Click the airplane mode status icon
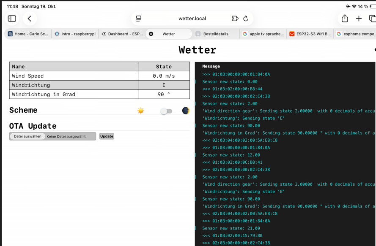The image size is (376, 246). 348,6
